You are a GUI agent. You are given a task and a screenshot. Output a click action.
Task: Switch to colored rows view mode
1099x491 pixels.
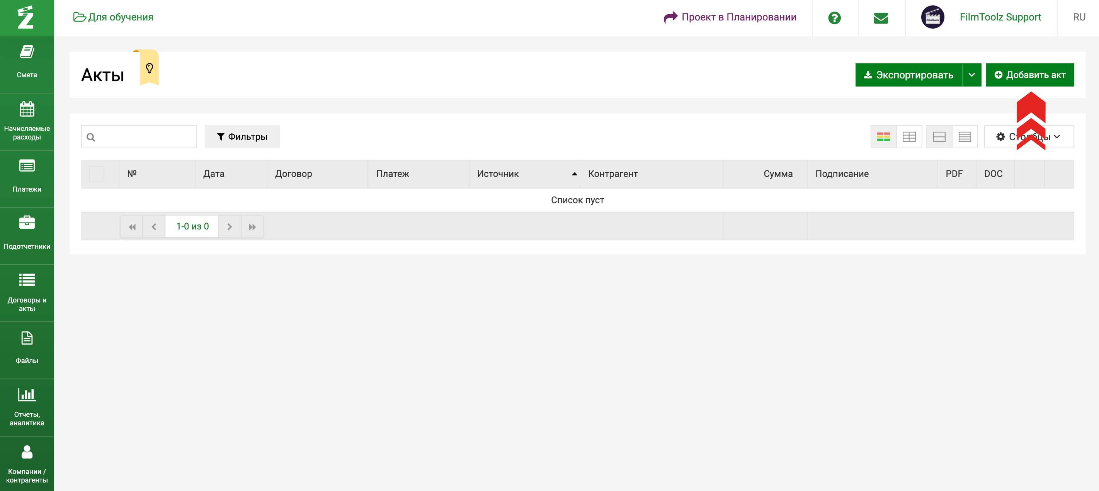[x=883, y=137]
